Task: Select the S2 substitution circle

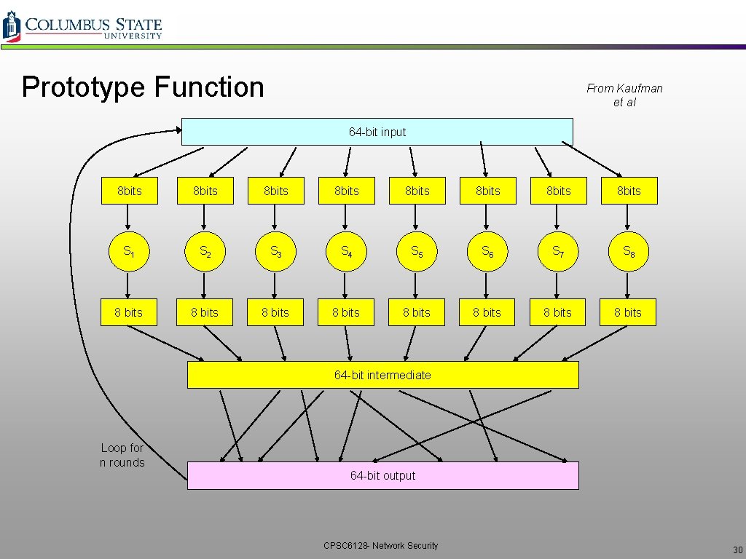Action: [x=205, y=252]
